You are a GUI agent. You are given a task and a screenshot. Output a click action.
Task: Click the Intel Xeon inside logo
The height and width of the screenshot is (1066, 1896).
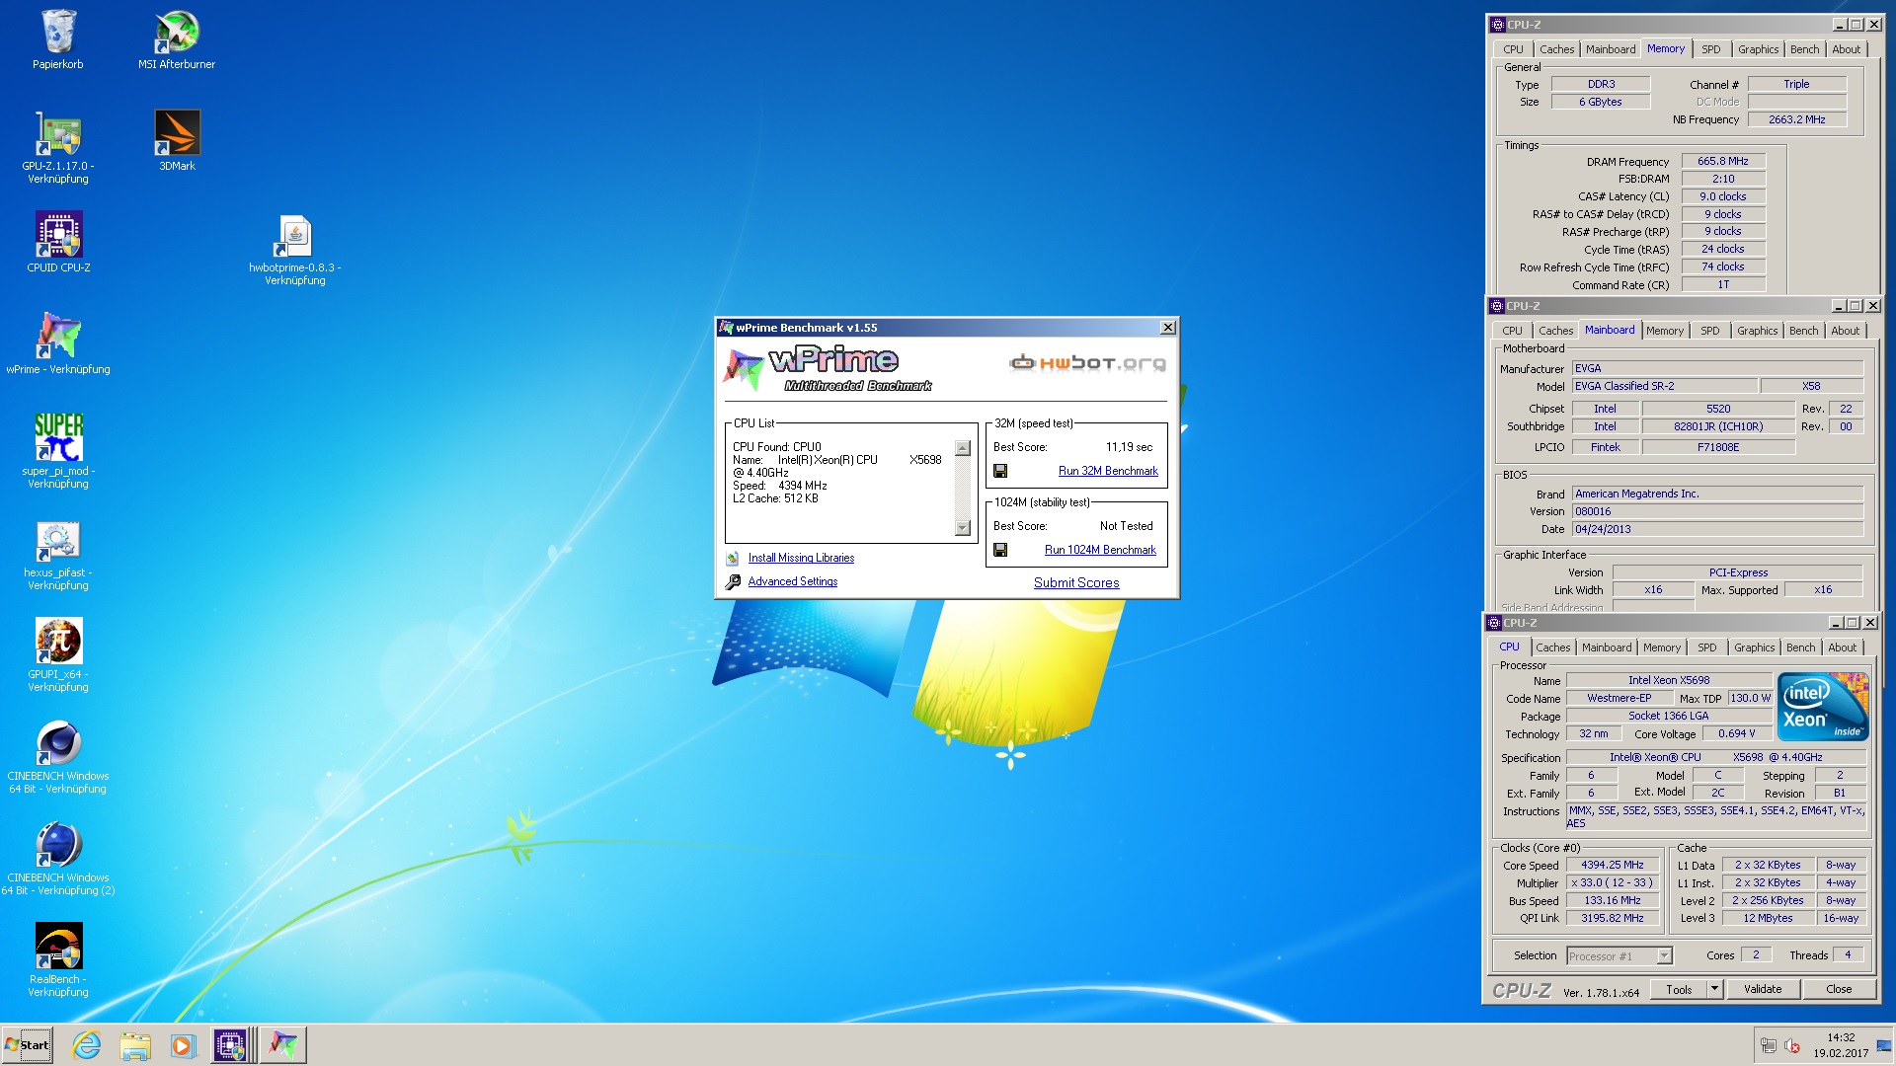pos(1823,707)
